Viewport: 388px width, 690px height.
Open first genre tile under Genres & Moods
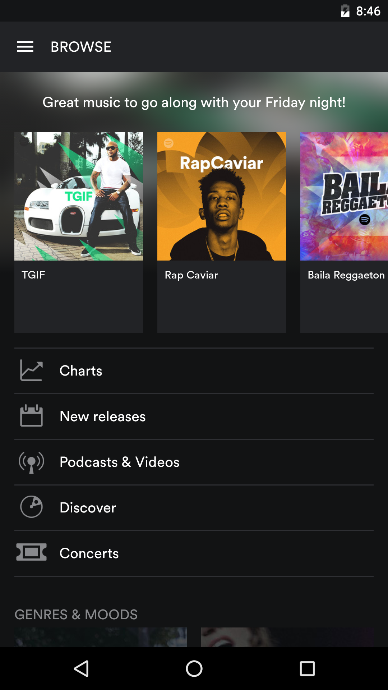click(101, 637)
